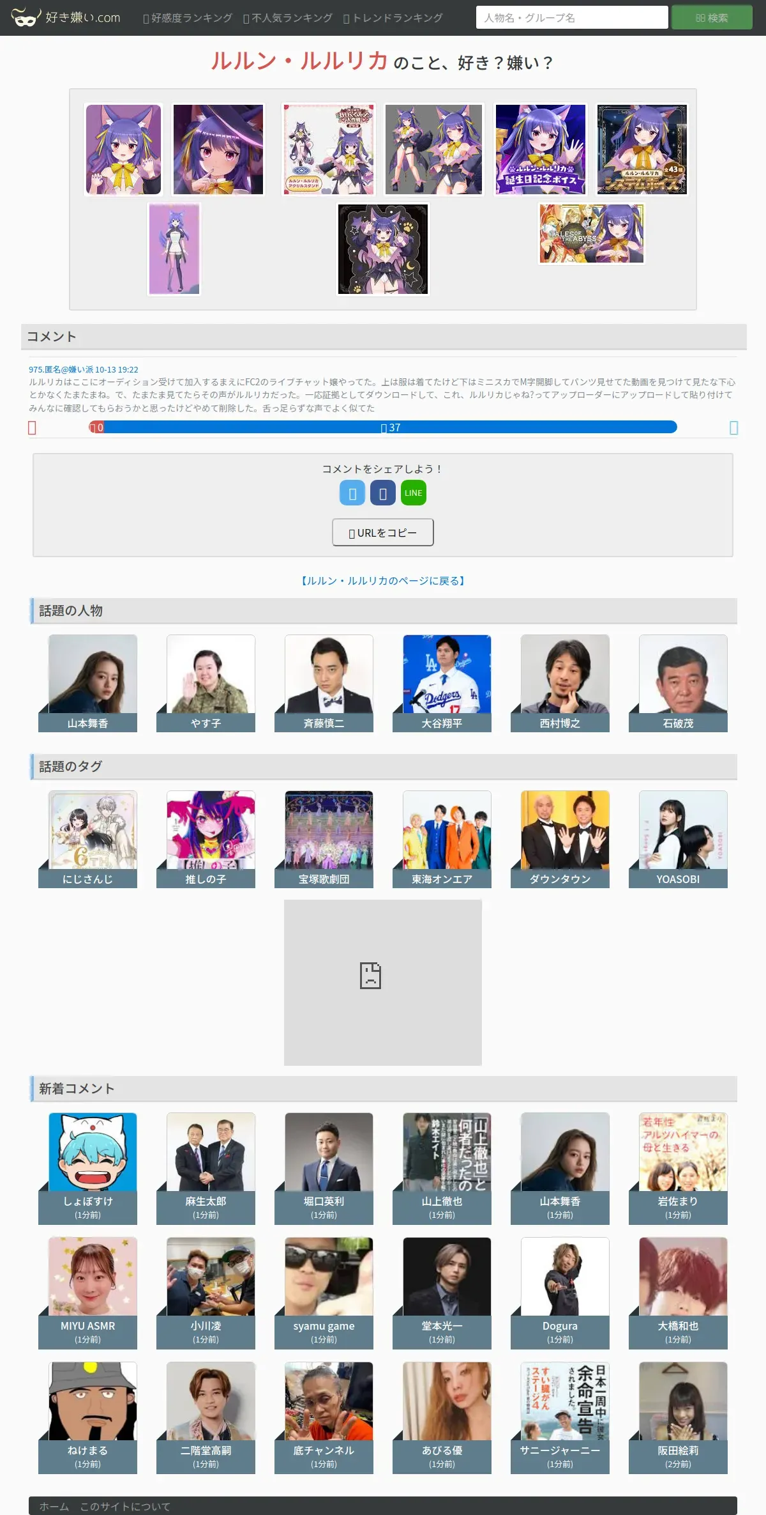Open the 岩佐まり new comment card

point(679,1168)
